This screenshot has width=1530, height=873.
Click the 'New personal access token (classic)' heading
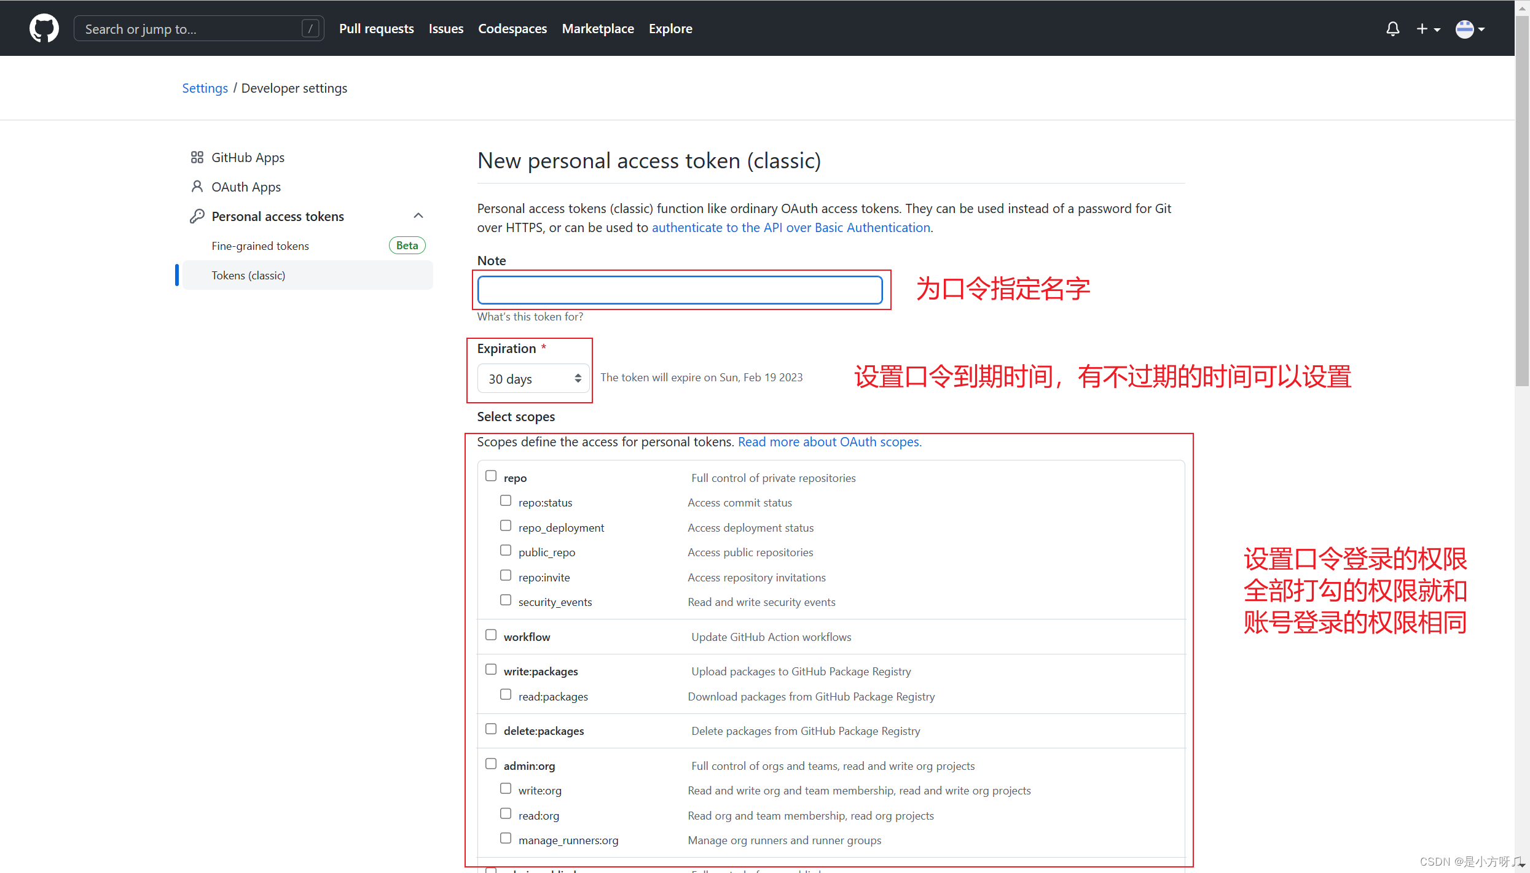point(649,160)
